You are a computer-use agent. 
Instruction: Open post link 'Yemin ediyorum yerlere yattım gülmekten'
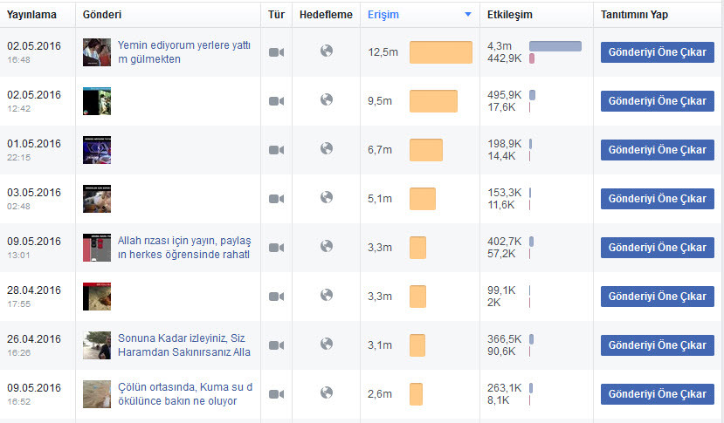[x=184, y=52]
